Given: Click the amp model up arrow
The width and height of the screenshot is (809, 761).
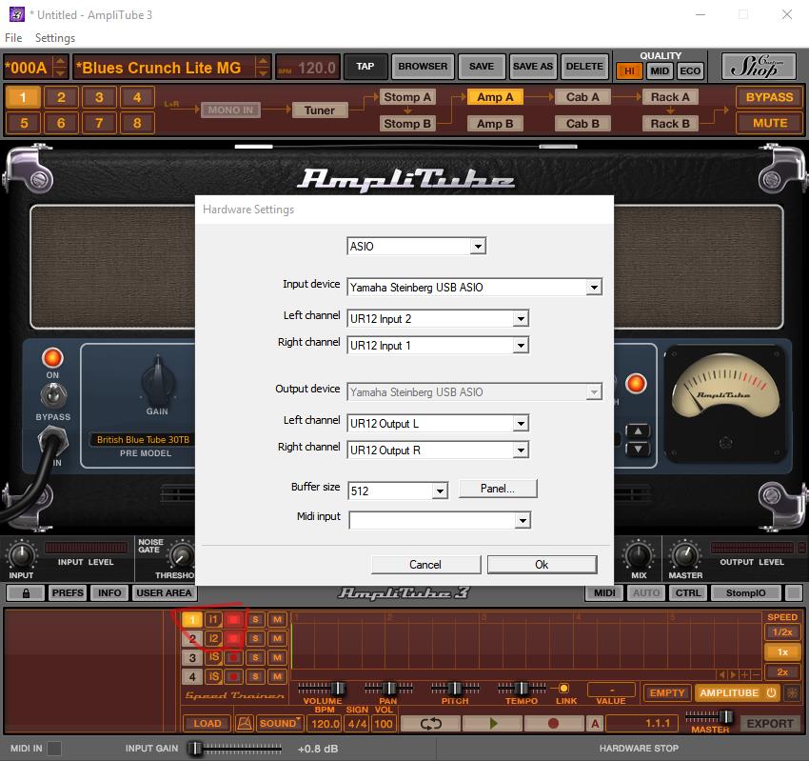Looking at the screenshot, I should coord(638,431).
